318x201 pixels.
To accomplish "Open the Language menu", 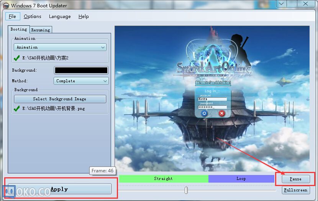I will (x=60, y=16).
